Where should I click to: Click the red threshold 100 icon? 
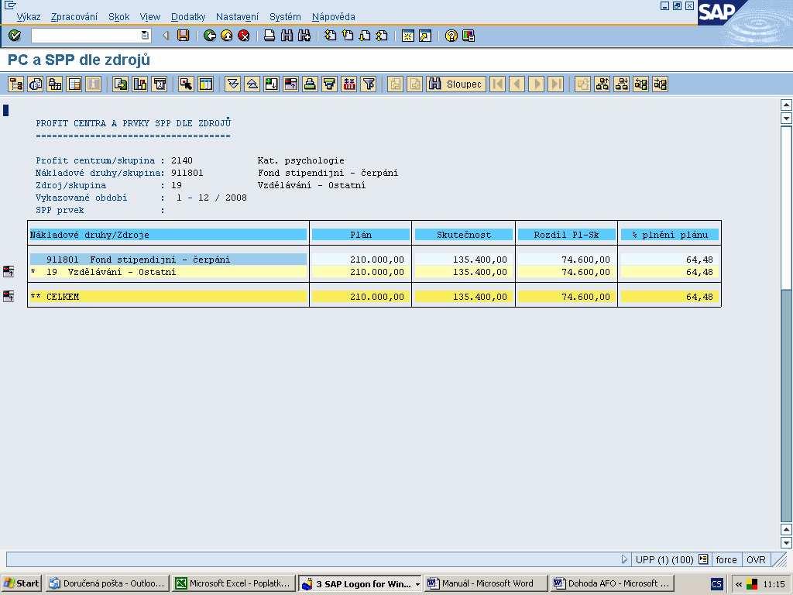349,84
